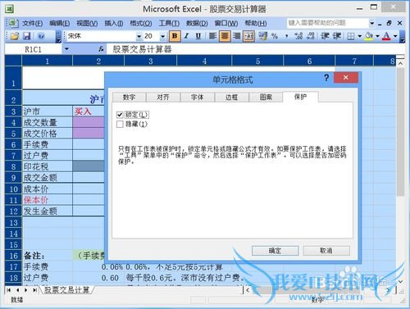Select the 股票交易计算 sheet tab
The width and height of the screenshot is (410, 309).
67,290
